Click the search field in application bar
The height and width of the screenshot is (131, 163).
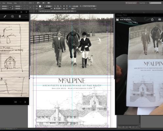[155, 3]
